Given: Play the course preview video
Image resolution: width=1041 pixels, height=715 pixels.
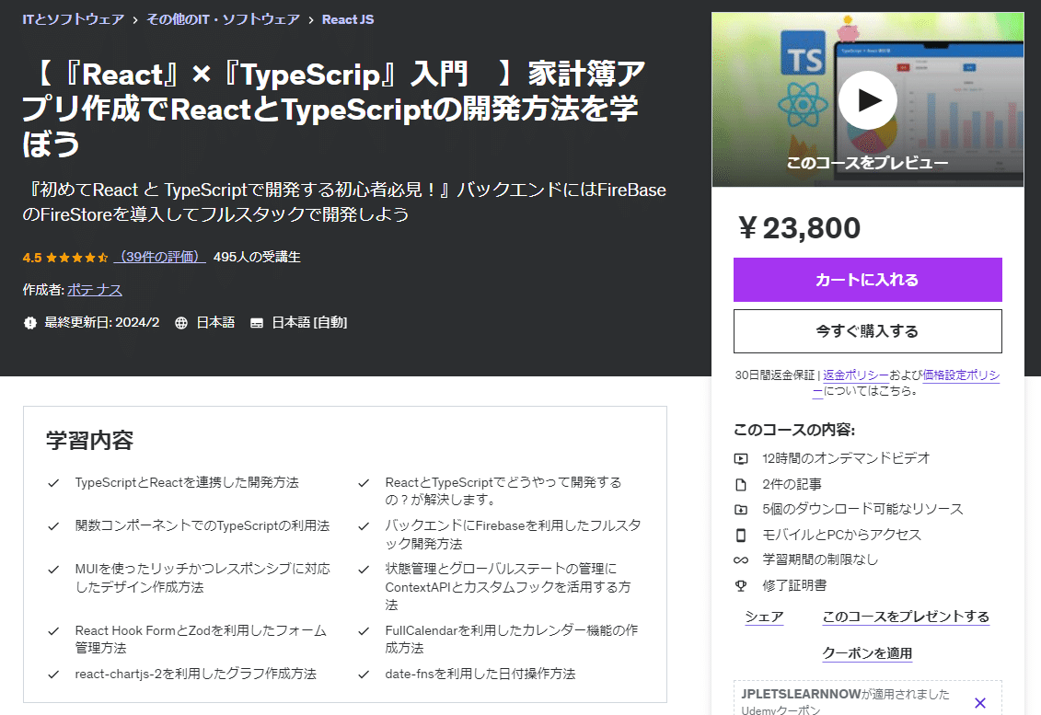Looking at the screenshot, I should [x=866, y=100].
